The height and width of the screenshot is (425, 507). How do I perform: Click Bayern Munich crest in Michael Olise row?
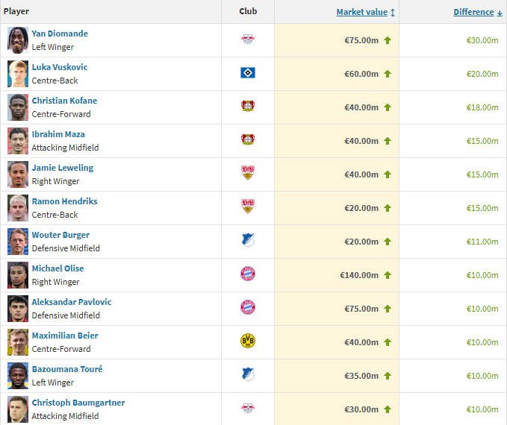248,274
